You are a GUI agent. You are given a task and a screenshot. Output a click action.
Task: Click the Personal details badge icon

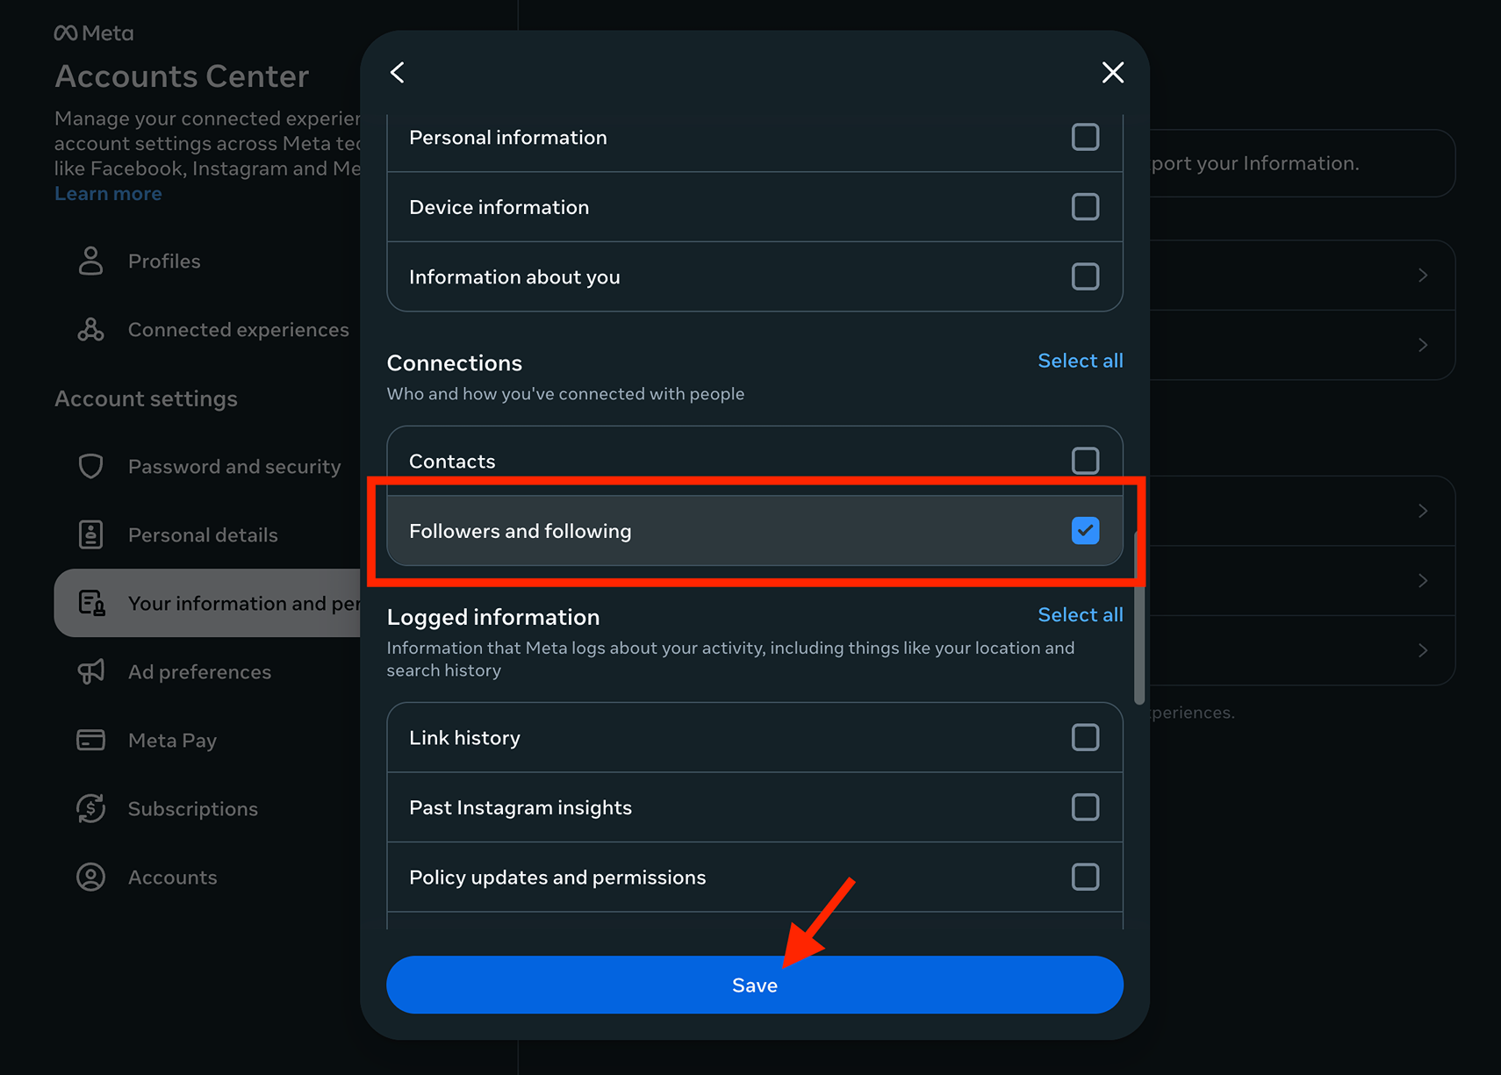(90, 534)
